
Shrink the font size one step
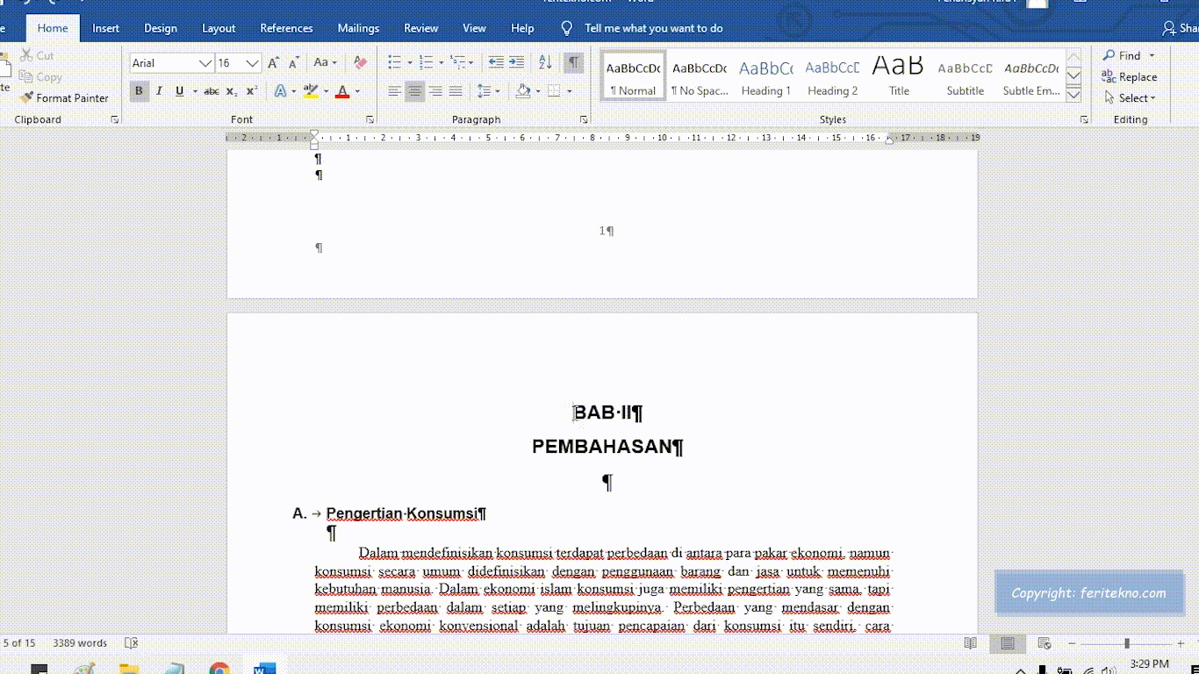coord(293,63)
